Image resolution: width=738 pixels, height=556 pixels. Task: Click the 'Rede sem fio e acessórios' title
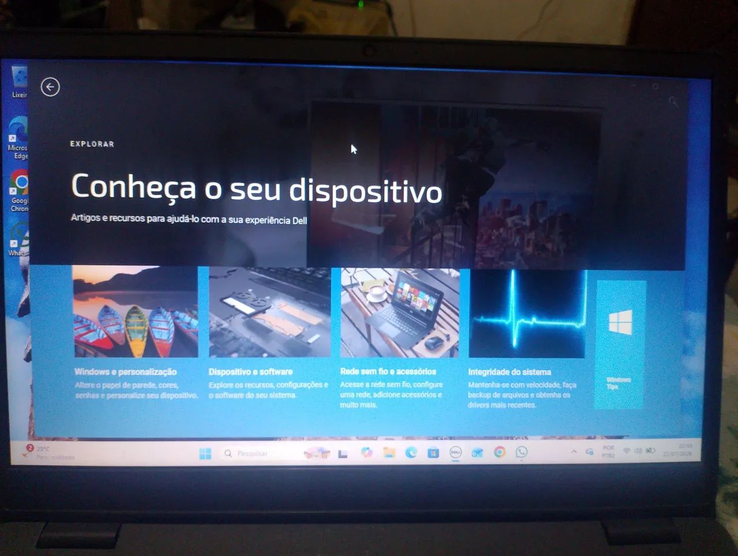click(x=388, y=371)
